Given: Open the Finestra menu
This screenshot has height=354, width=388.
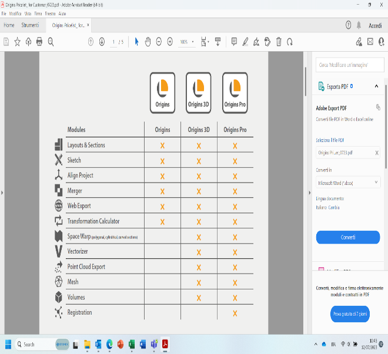Looking at the screenshot, I should point(50,14).
